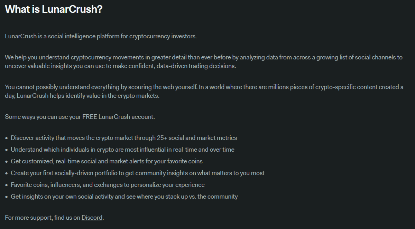Viewport: 415px width, 229px height.
Task: Click the "What is LunarCrush?" heading
Action: pyautogui.click(x=54, y=9)
